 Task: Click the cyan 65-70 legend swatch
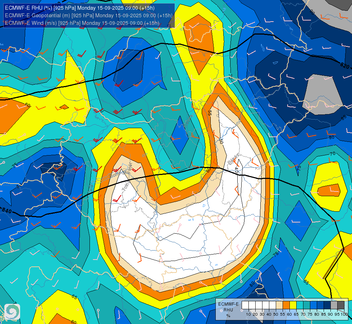pyautogui.click(x=300, y=305)
